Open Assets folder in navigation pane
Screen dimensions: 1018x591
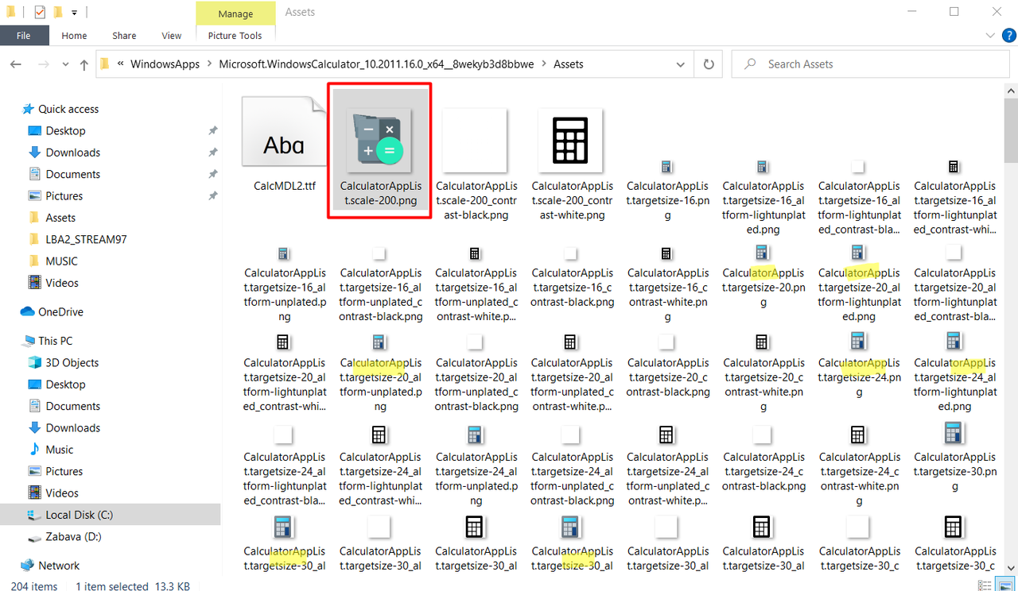tap(60, 218)
